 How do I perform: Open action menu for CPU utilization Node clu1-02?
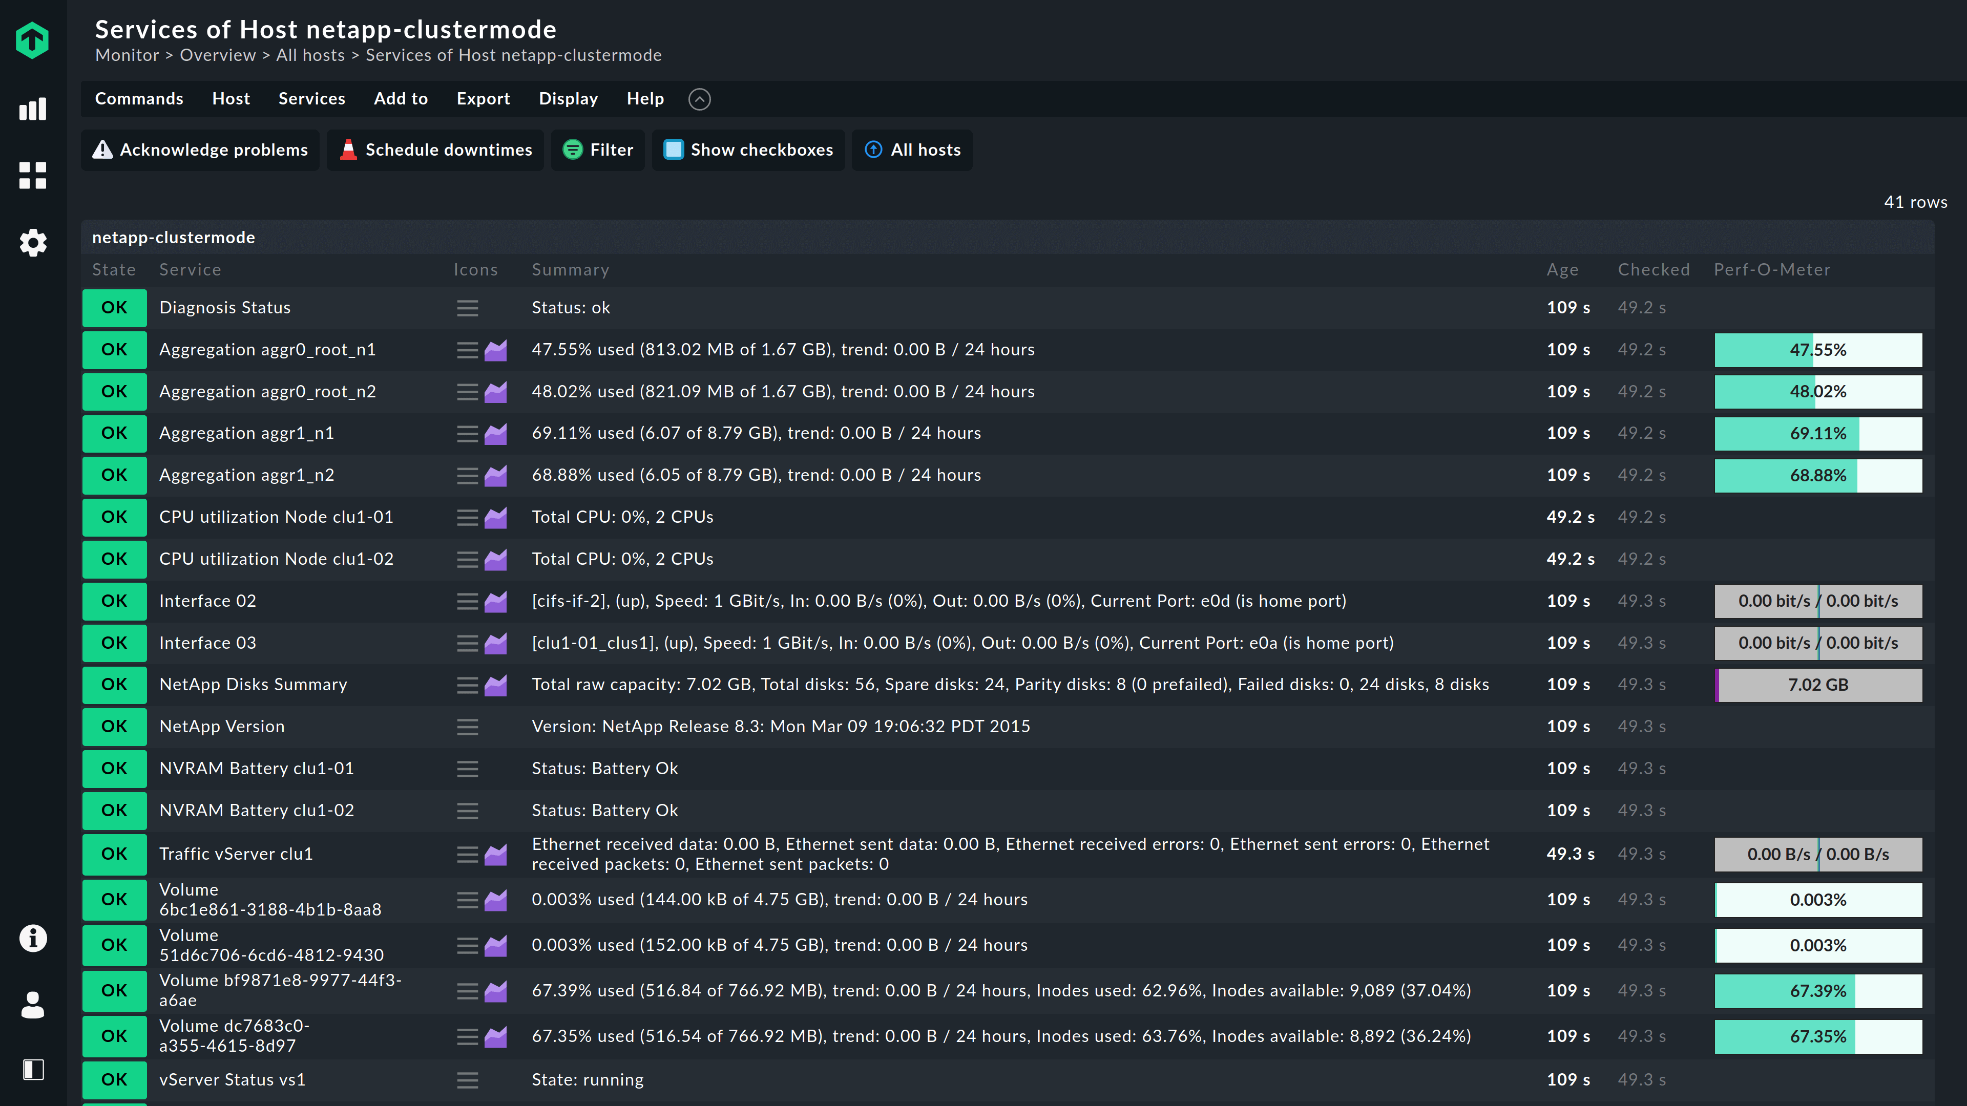[x=467, y=560]
